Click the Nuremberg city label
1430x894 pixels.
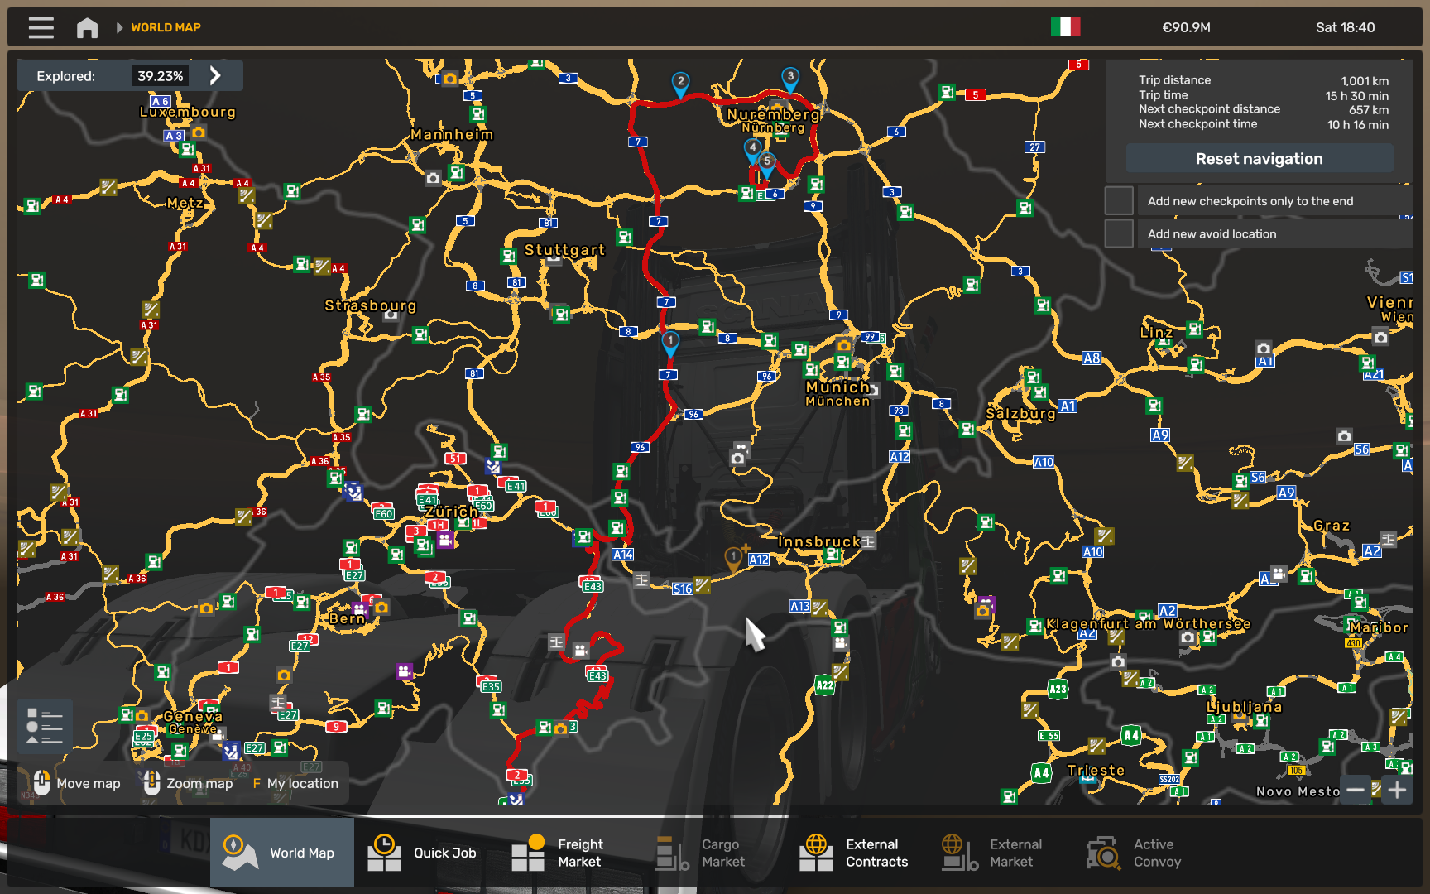pos(773,114)
